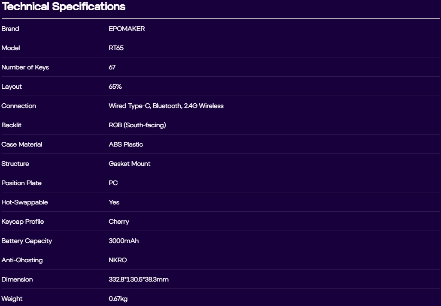Select the NKRO anti-ghosting value

pyautogui.click(x=118, y=260)
